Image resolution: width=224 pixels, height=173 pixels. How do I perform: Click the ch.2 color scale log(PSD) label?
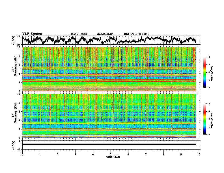point(212,120)
